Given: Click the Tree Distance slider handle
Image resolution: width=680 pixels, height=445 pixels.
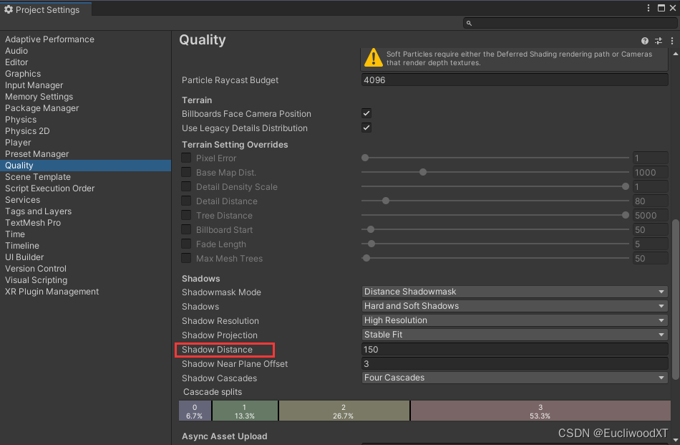Looking at the screenshot, I should coord(626,215).
